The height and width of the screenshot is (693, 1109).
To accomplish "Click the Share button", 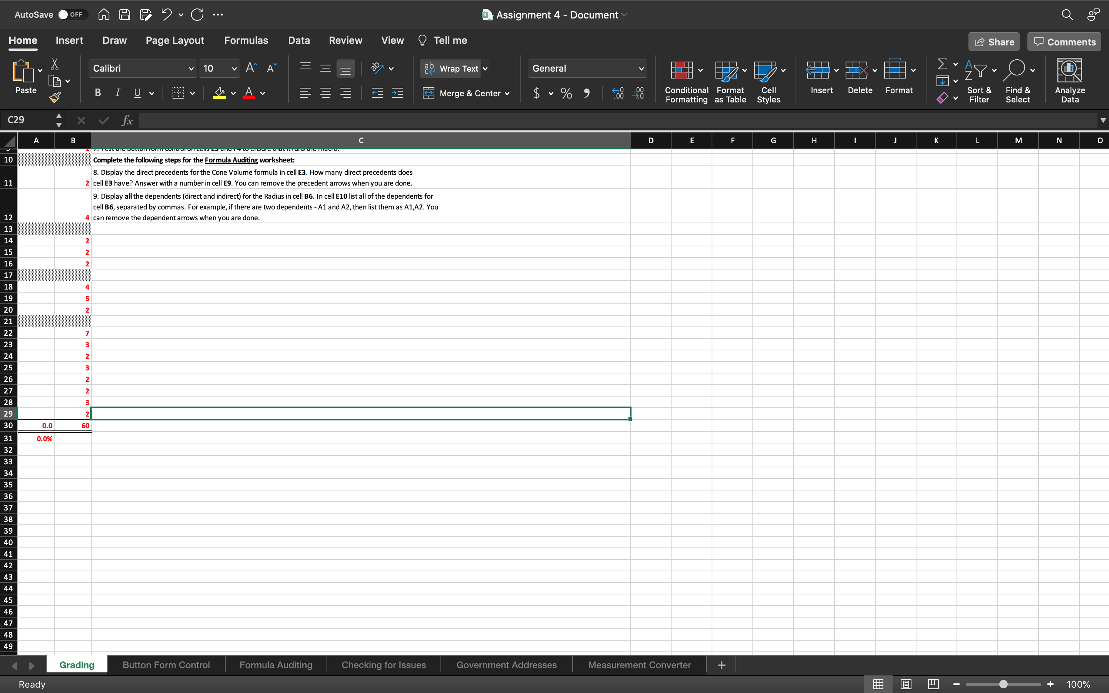I will (x=993, y=42).
